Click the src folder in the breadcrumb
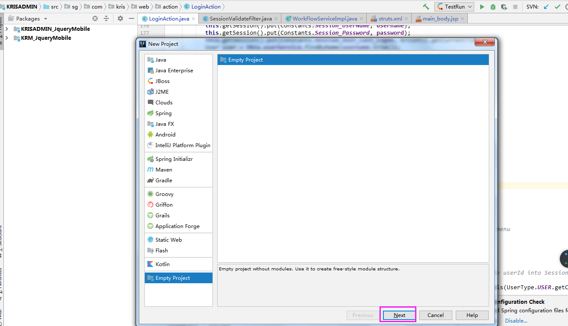The image size is (568, 326). click(51, 7)
